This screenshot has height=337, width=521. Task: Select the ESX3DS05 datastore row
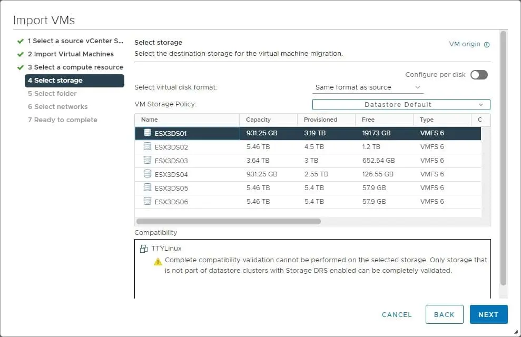click(308, 188)
